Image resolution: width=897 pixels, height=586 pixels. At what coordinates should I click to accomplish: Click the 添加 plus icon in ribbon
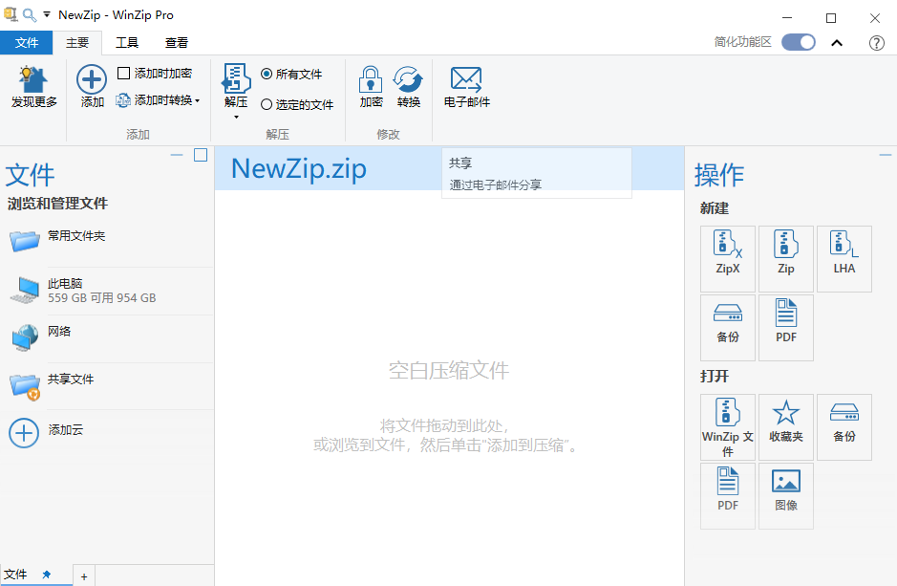tap(92, 80)
